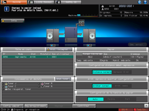This screenshot has height=111, width=149.
Task: Click the LISTE TRAVAUX list icon
Action: [31, 2]
